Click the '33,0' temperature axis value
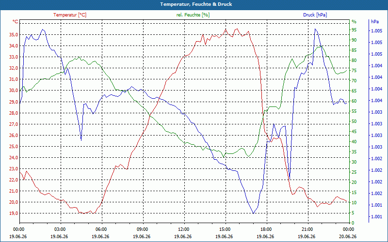Viewport: 388px width, 242px height. (14, 57)
